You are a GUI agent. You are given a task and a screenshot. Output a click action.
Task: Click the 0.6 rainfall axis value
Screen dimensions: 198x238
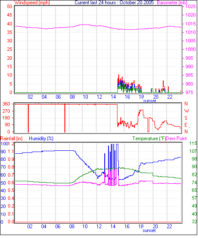click(x=11, y=183)
